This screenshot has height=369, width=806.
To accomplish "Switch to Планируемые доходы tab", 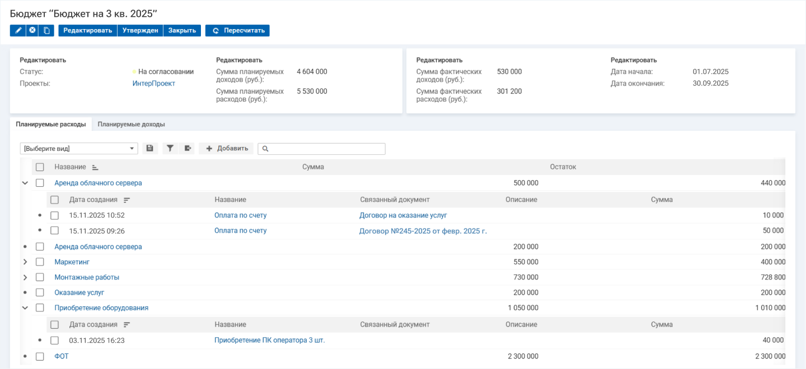I will [131, 124].
